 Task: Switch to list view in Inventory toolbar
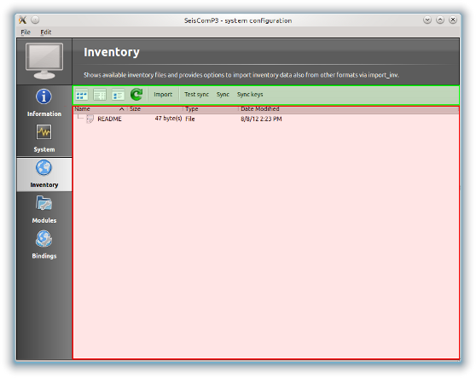100,95
